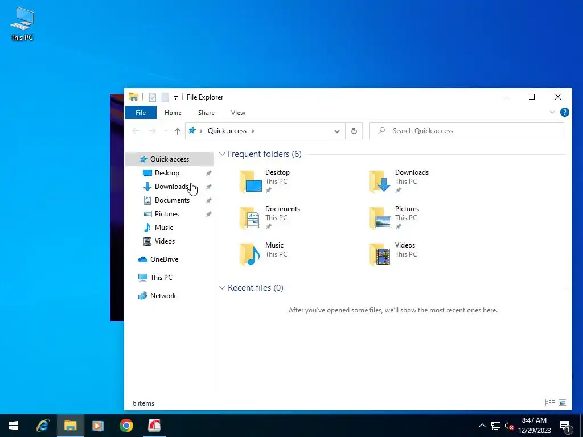The width and height of the screenshot is (583, 437).
Task: Click the pin icon beside Documents in sidebar
Action: point(208,200)
